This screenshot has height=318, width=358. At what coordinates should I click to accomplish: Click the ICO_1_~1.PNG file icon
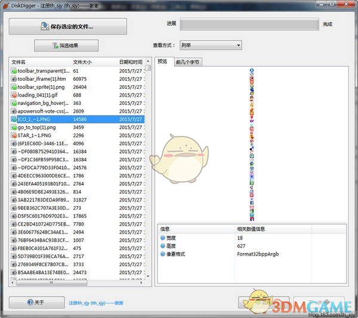tap(14, 119)
